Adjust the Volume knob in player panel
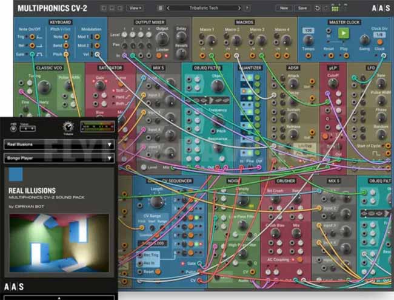Viewport: 394px width, 300px height. pyautogui.click(x=68, y=126)
